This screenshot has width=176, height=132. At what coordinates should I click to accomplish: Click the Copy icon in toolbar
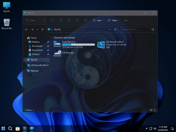coord(52,20)
